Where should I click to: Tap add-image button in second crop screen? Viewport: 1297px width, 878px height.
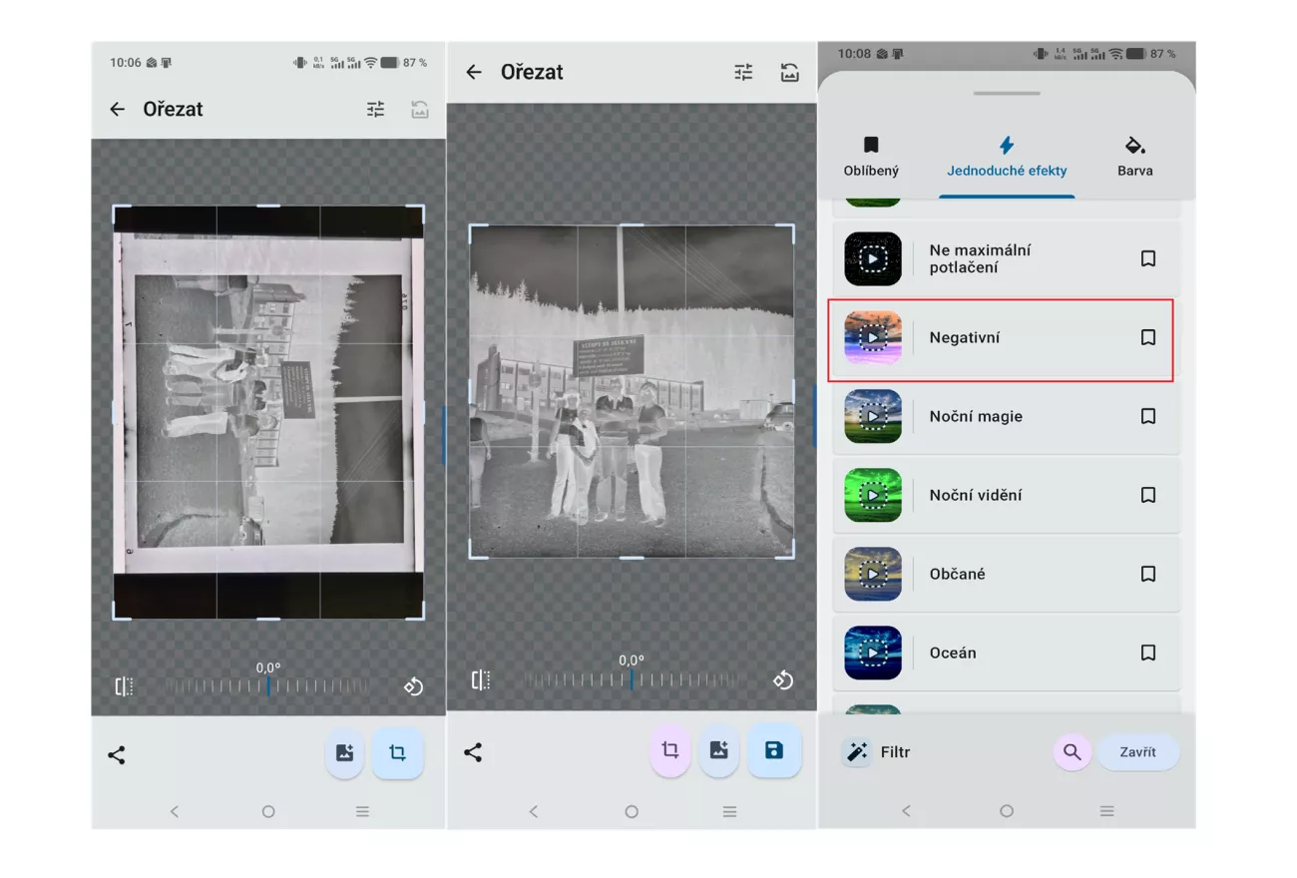click(x=718, y=750)
